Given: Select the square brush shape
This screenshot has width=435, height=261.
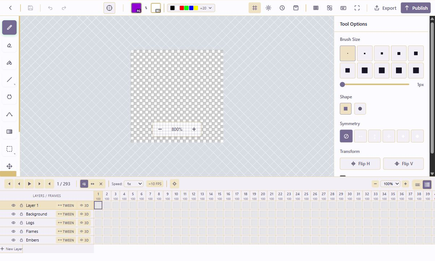Looking at the screenshot, I should [346, 108].
